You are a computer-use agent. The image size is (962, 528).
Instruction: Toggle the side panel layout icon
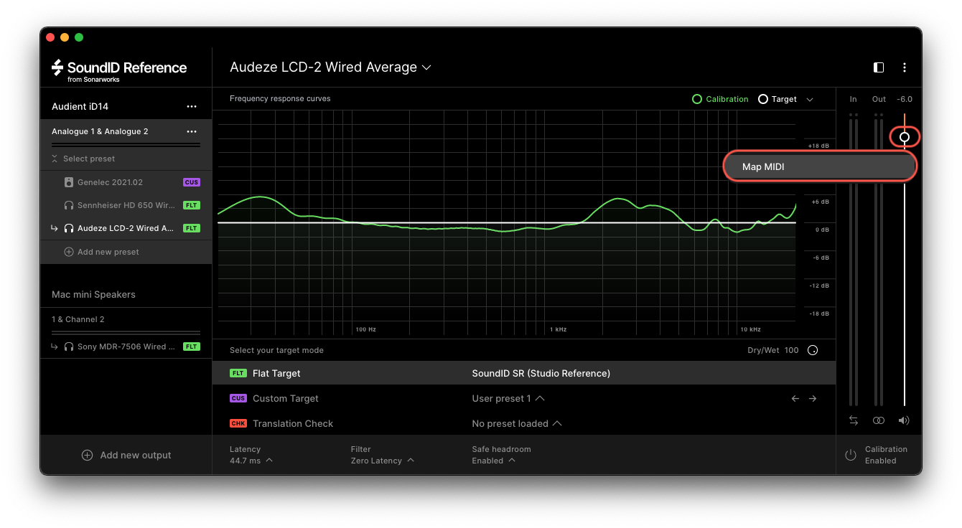tap(879, 67)
